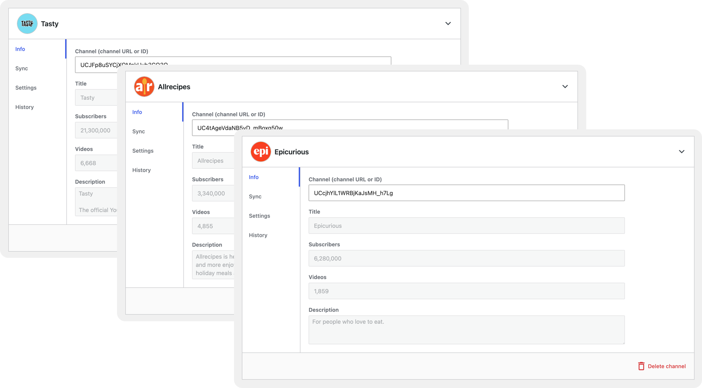Click the Tasty panel title text
This screenshot has height=388, width=702.
(x=50, y=24)
